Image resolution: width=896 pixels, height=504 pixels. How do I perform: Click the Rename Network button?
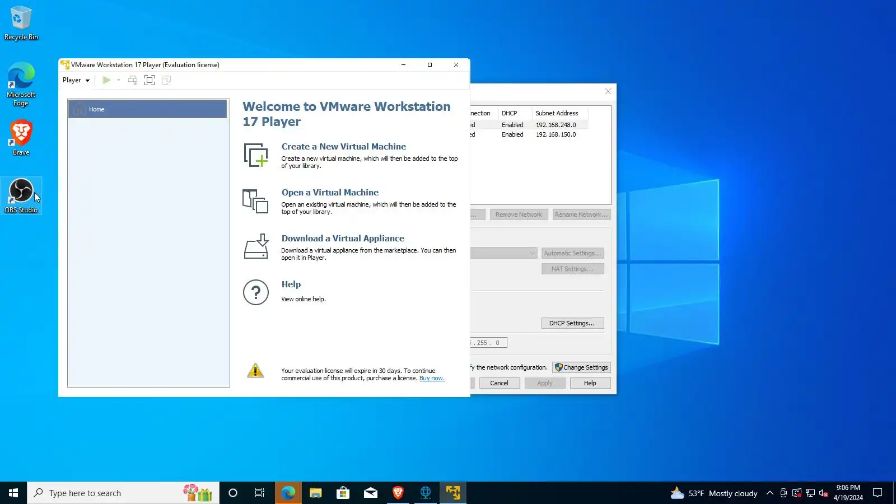pyautogui.click(x=581, y=214)
